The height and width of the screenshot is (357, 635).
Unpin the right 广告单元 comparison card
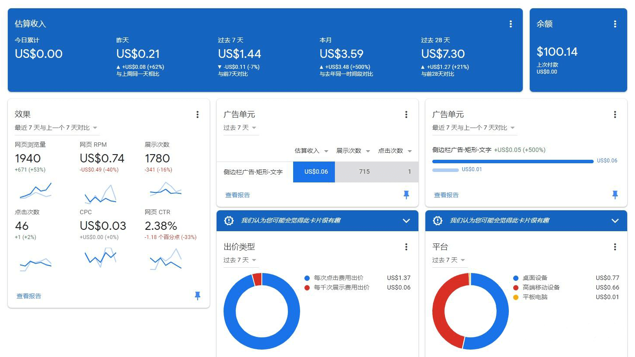pyautogui.click(x=615, y=195)
